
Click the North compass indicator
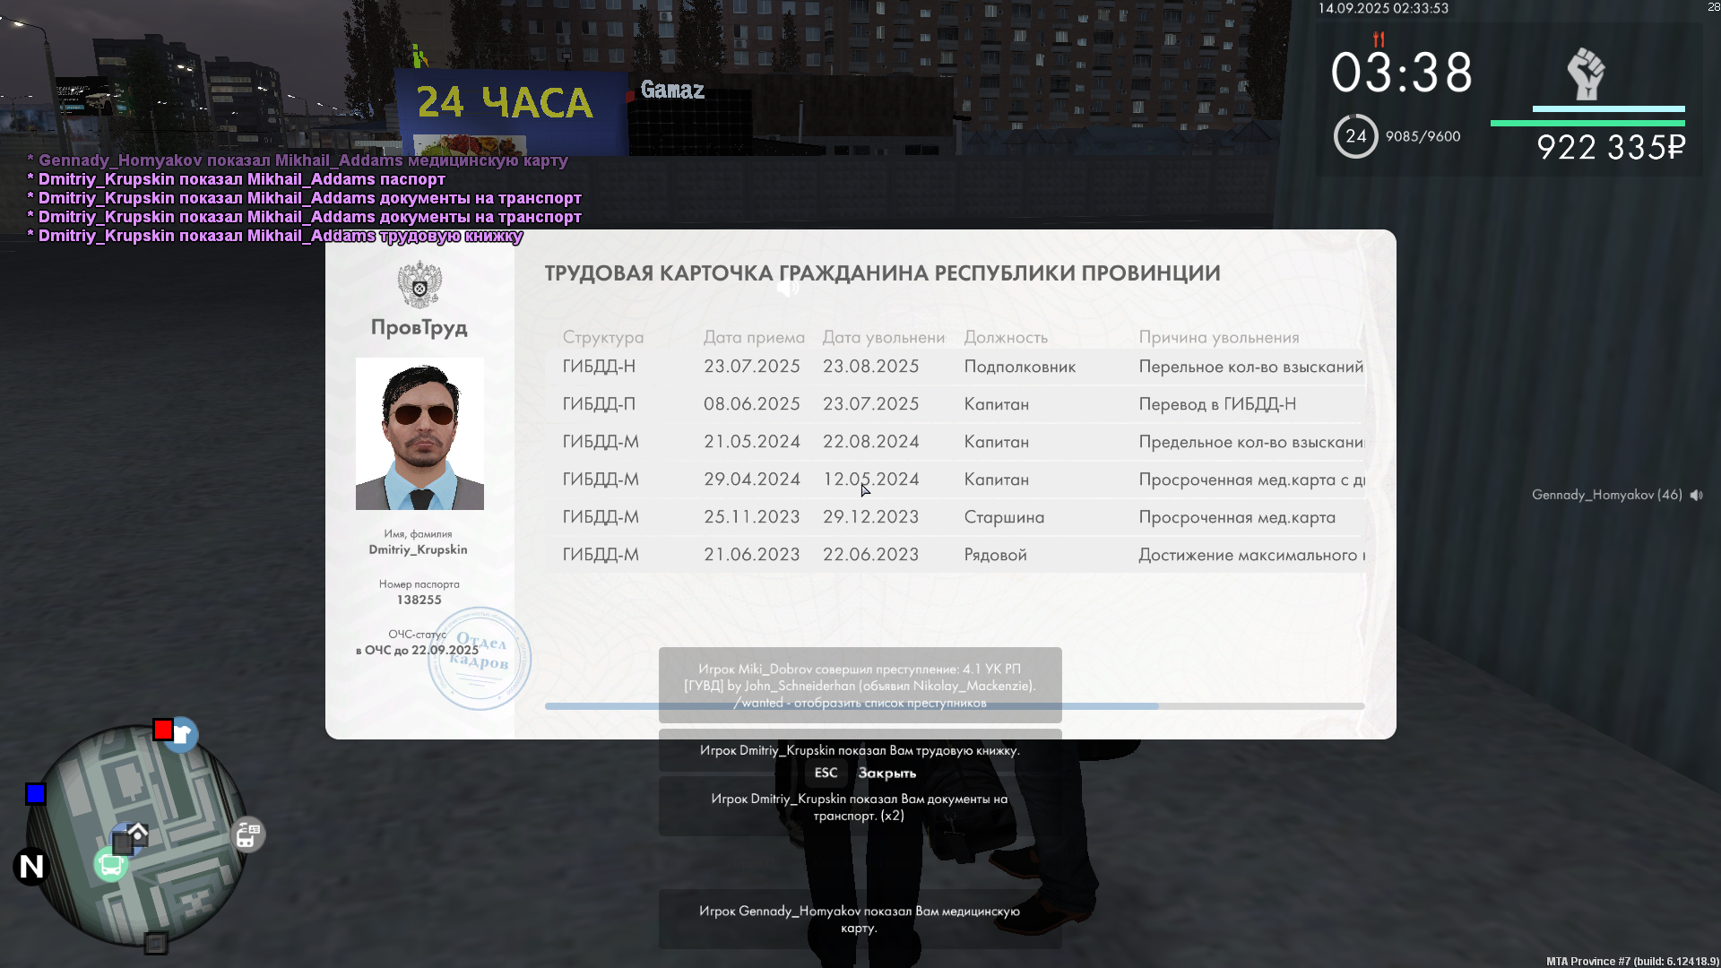pos(31,867)
